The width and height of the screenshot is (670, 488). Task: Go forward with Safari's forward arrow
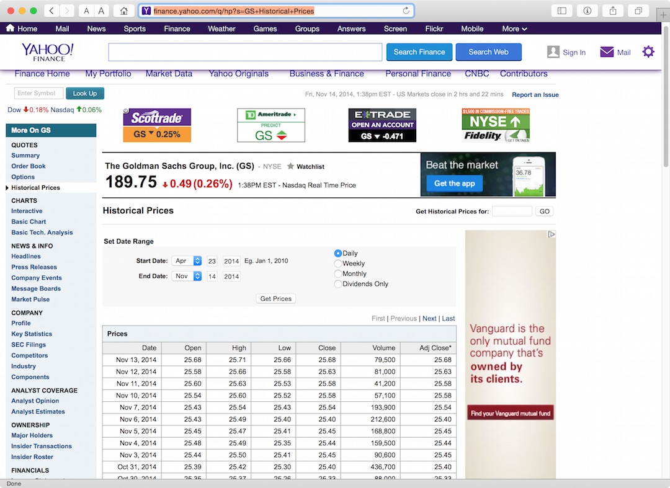(x=66, y=11)
